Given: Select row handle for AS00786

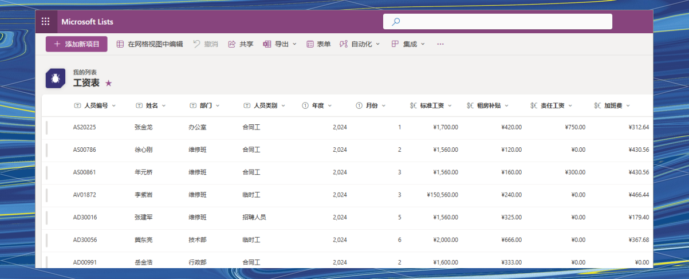Looking at the screenshot, I should click(x=47, y=150).
